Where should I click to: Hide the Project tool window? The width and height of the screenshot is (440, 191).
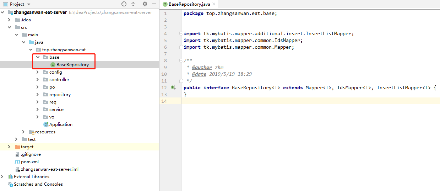(x=154, y=4)
